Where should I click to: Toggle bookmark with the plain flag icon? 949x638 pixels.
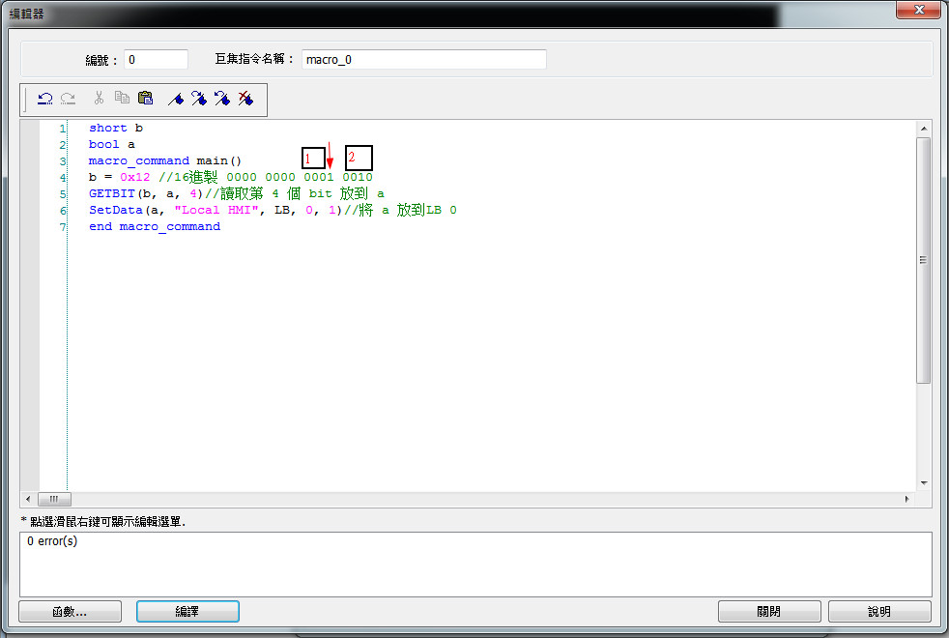(175, 99)
